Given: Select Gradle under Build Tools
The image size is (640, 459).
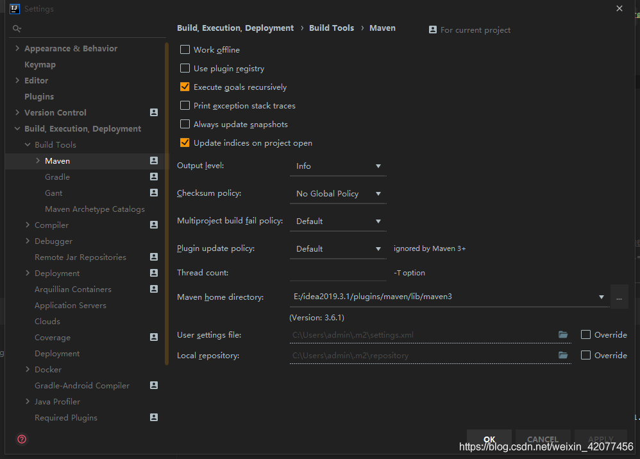Looking at the screenshot, I should (57, 177).
